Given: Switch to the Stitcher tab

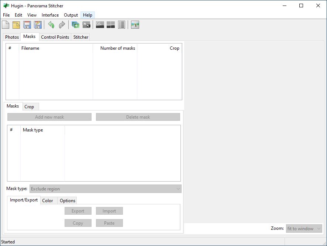Looking at the screenshot, I should (81, 37).
